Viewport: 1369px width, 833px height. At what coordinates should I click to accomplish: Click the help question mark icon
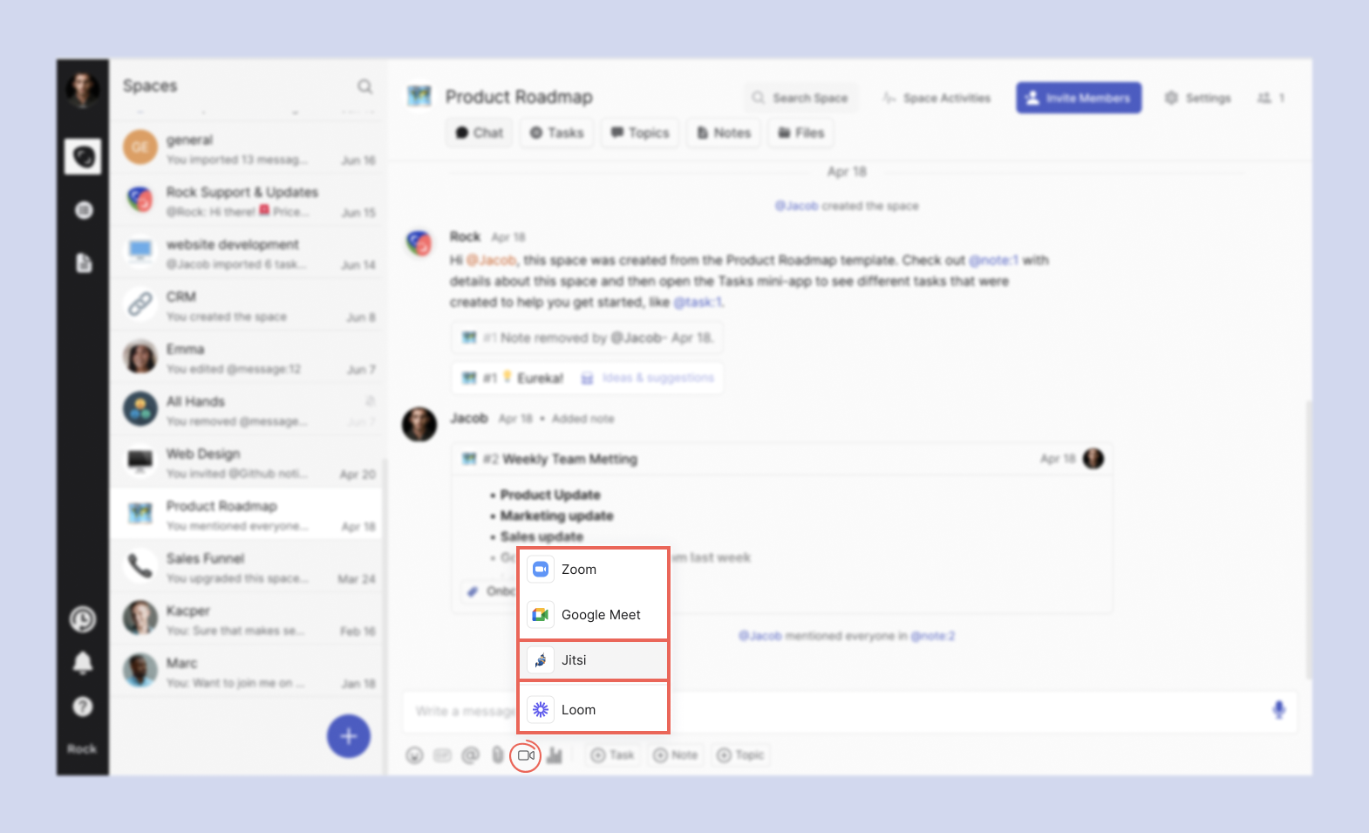tap(83, 707)
